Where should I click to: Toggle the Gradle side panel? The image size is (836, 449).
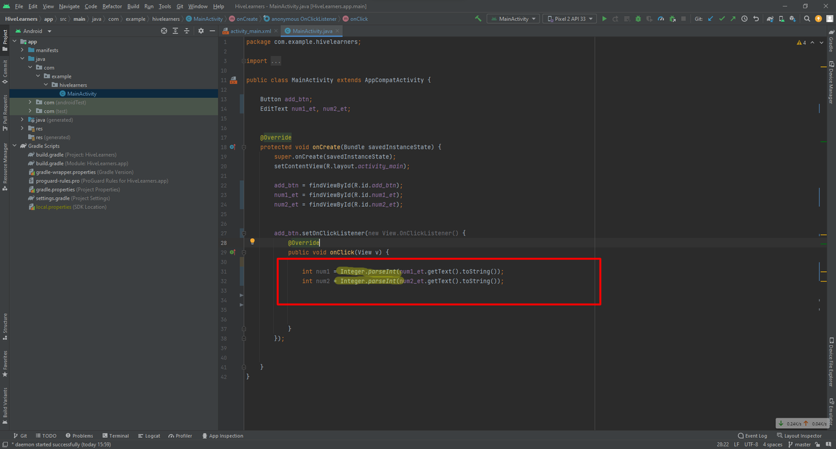[x=831, y=42]
